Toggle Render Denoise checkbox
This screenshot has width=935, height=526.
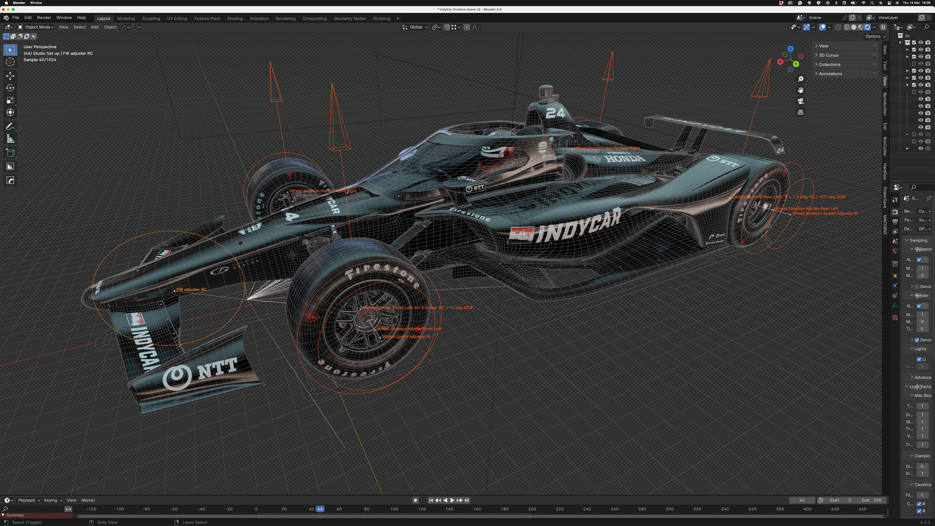[917, 340]
